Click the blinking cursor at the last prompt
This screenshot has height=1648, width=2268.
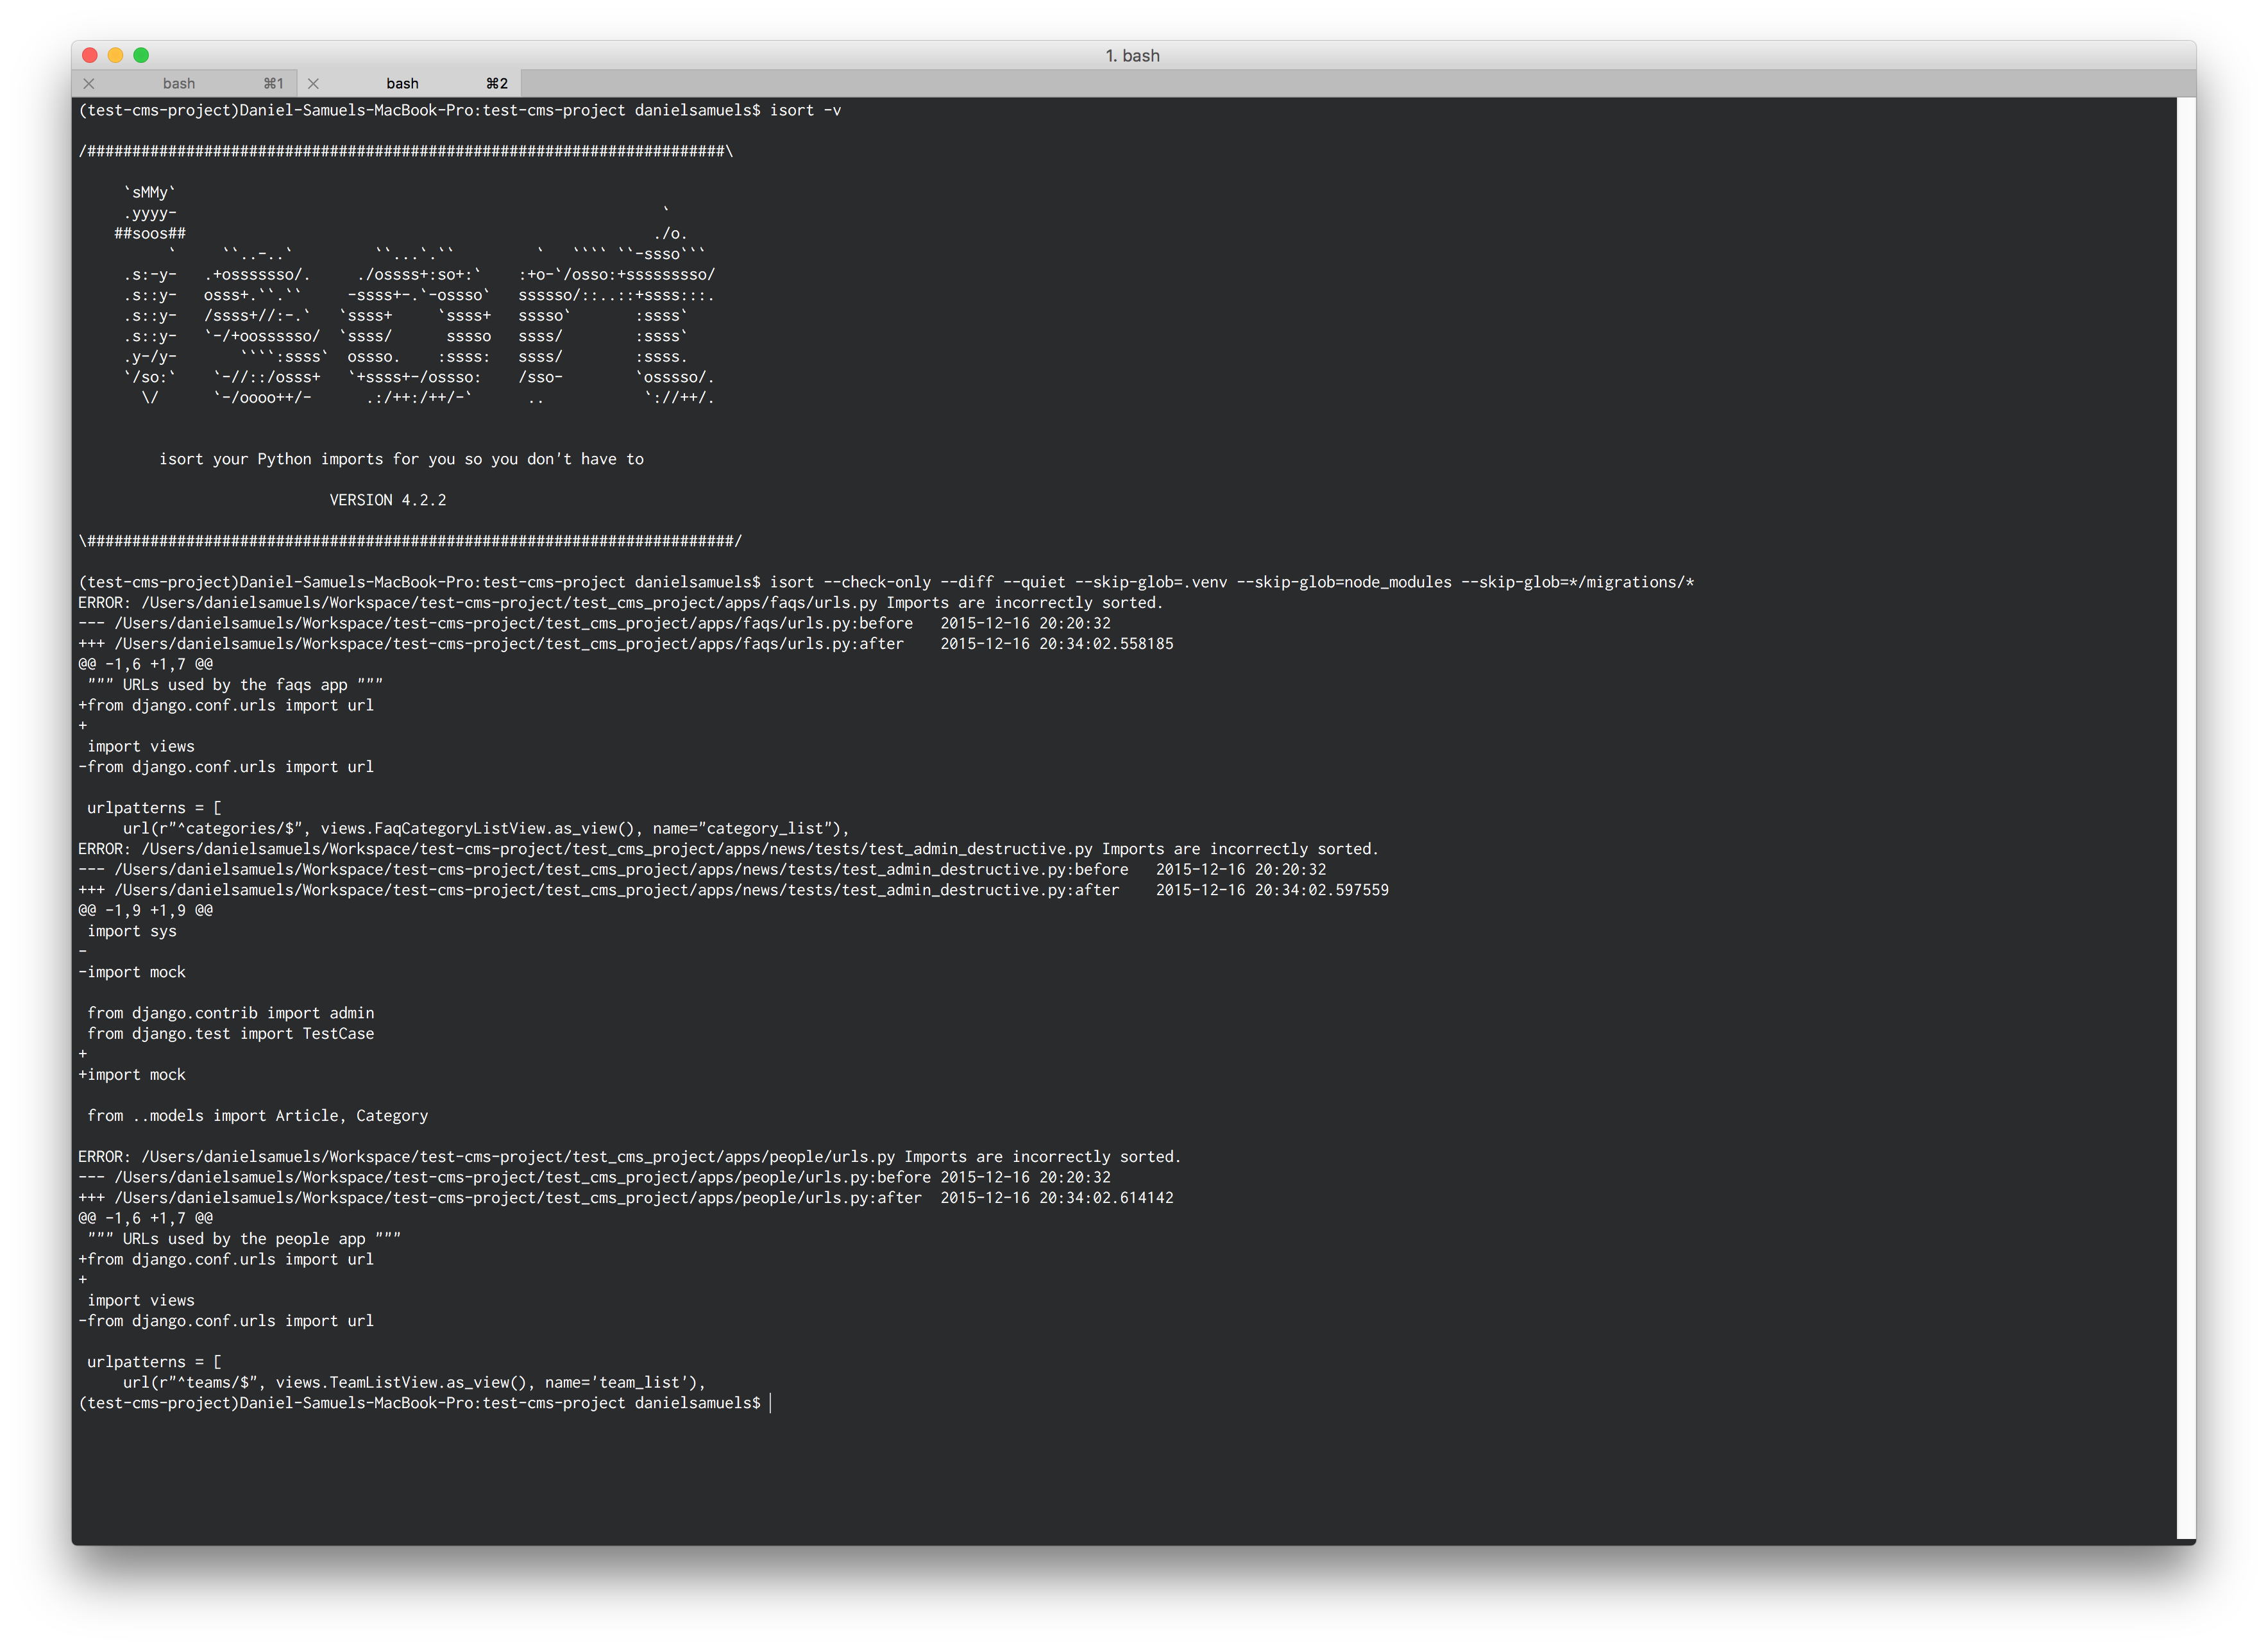click(771, 1403)
